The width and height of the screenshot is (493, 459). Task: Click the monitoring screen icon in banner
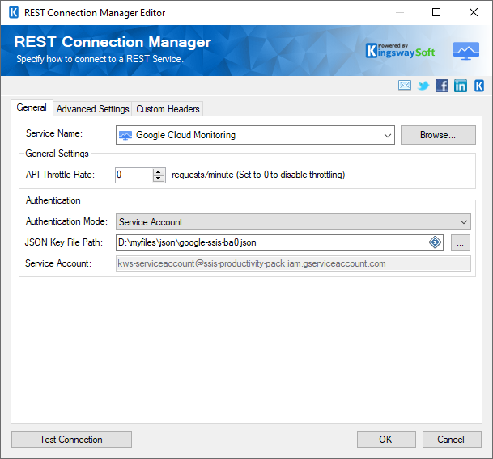click(466, 51)
